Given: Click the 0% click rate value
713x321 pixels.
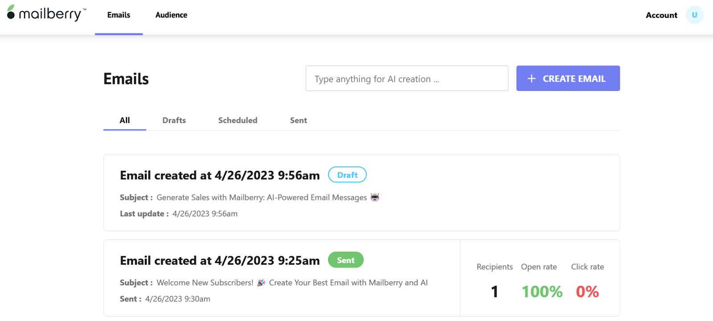Looking at the screenshot, I should pyautogui.click(x=587, y=292).
